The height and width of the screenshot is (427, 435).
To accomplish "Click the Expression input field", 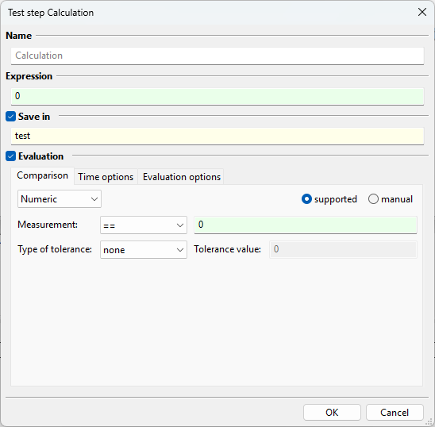I will pos(217,96).
